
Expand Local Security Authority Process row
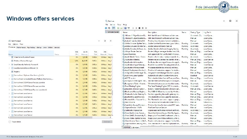(x=9, y=64)
